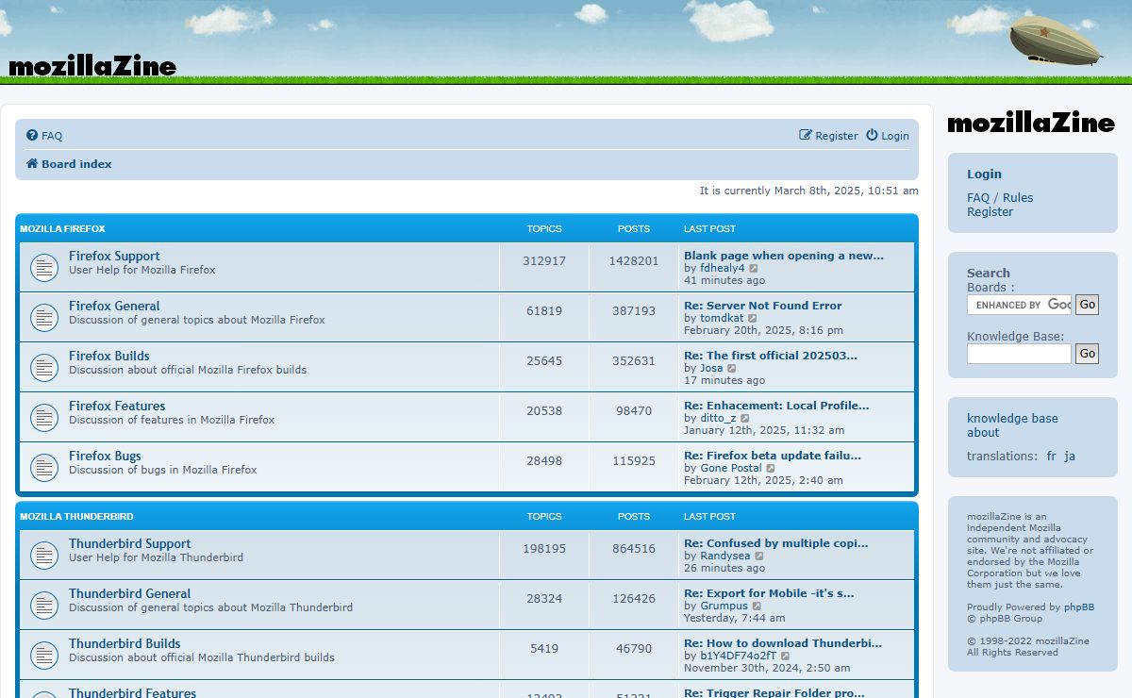Open the sidebar FAQ / Rules link

[1000, 198]
